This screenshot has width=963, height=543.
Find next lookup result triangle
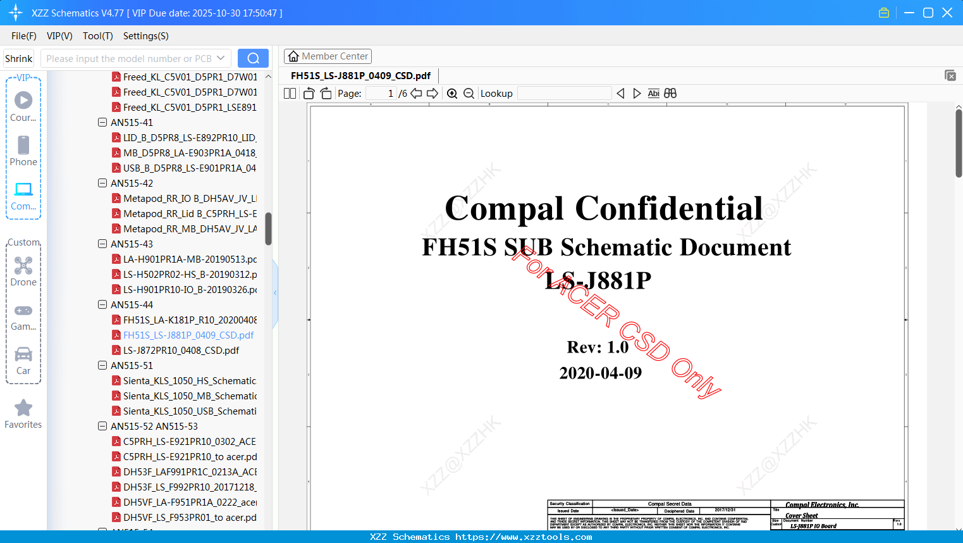tap(637, 94)
